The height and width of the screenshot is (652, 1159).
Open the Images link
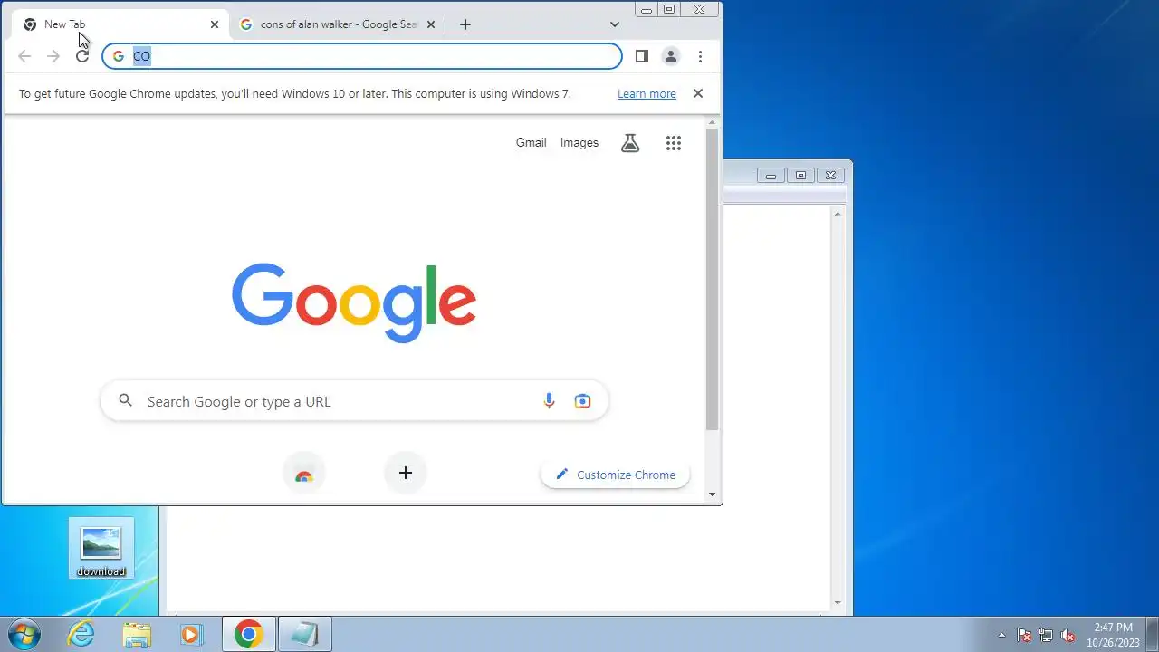click(x=579, y=142)
